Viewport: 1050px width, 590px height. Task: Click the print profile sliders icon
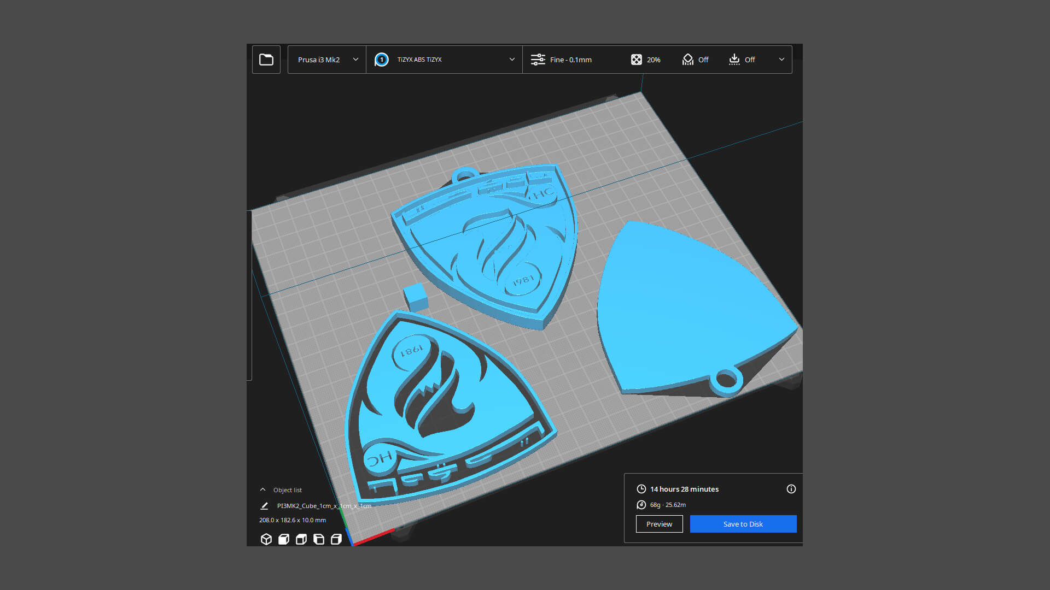pyautogui.click(x=538, y=60)
